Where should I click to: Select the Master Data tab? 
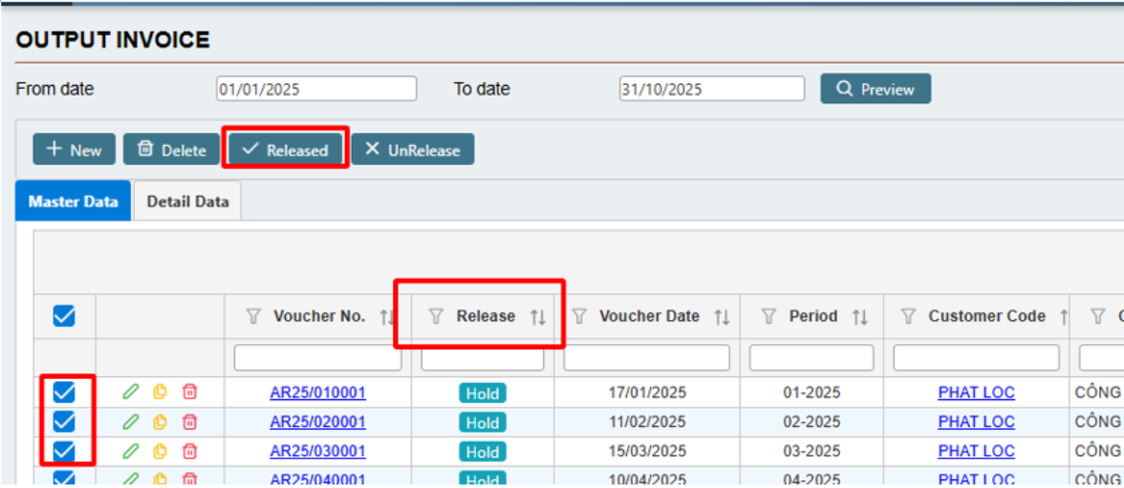pos(74,202)
